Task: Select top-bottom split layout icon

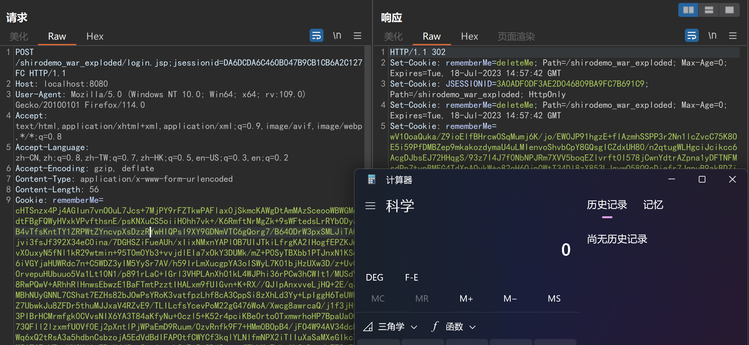Action: 709,10
